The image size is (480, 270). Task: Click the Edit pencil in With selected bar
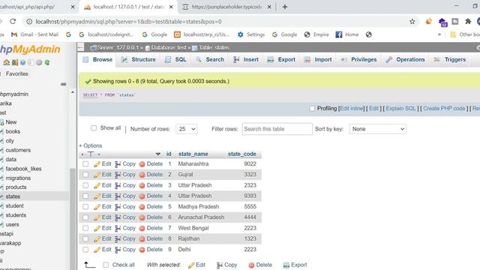pos(191,265)
